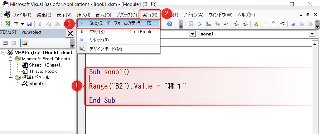
Task: Select Module1 in the project tree
Action: 37,84
